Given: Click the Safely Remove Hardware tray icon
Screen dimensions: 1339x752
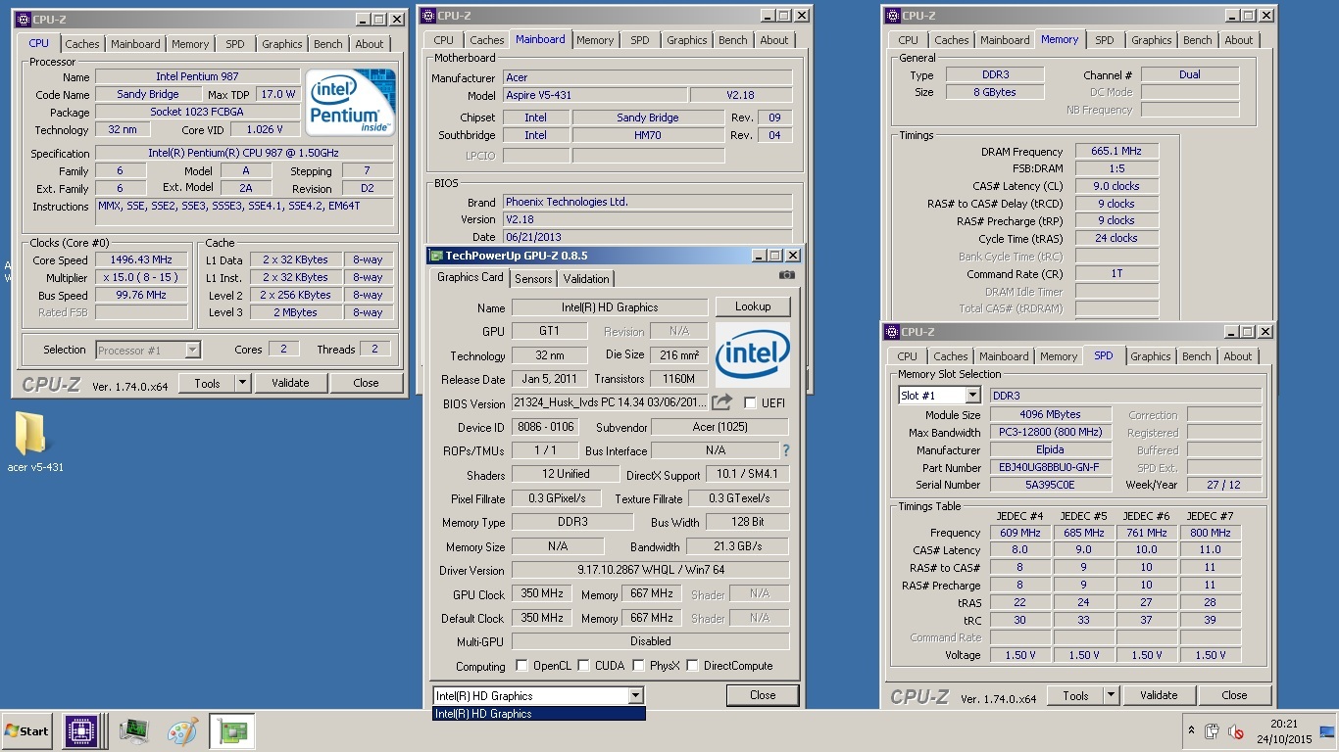Looking at the screenshot, I should coord(1212,731).
